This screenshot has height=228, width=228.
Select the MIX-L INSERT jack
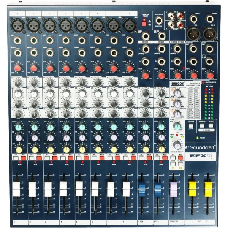(x=193, y=19)
